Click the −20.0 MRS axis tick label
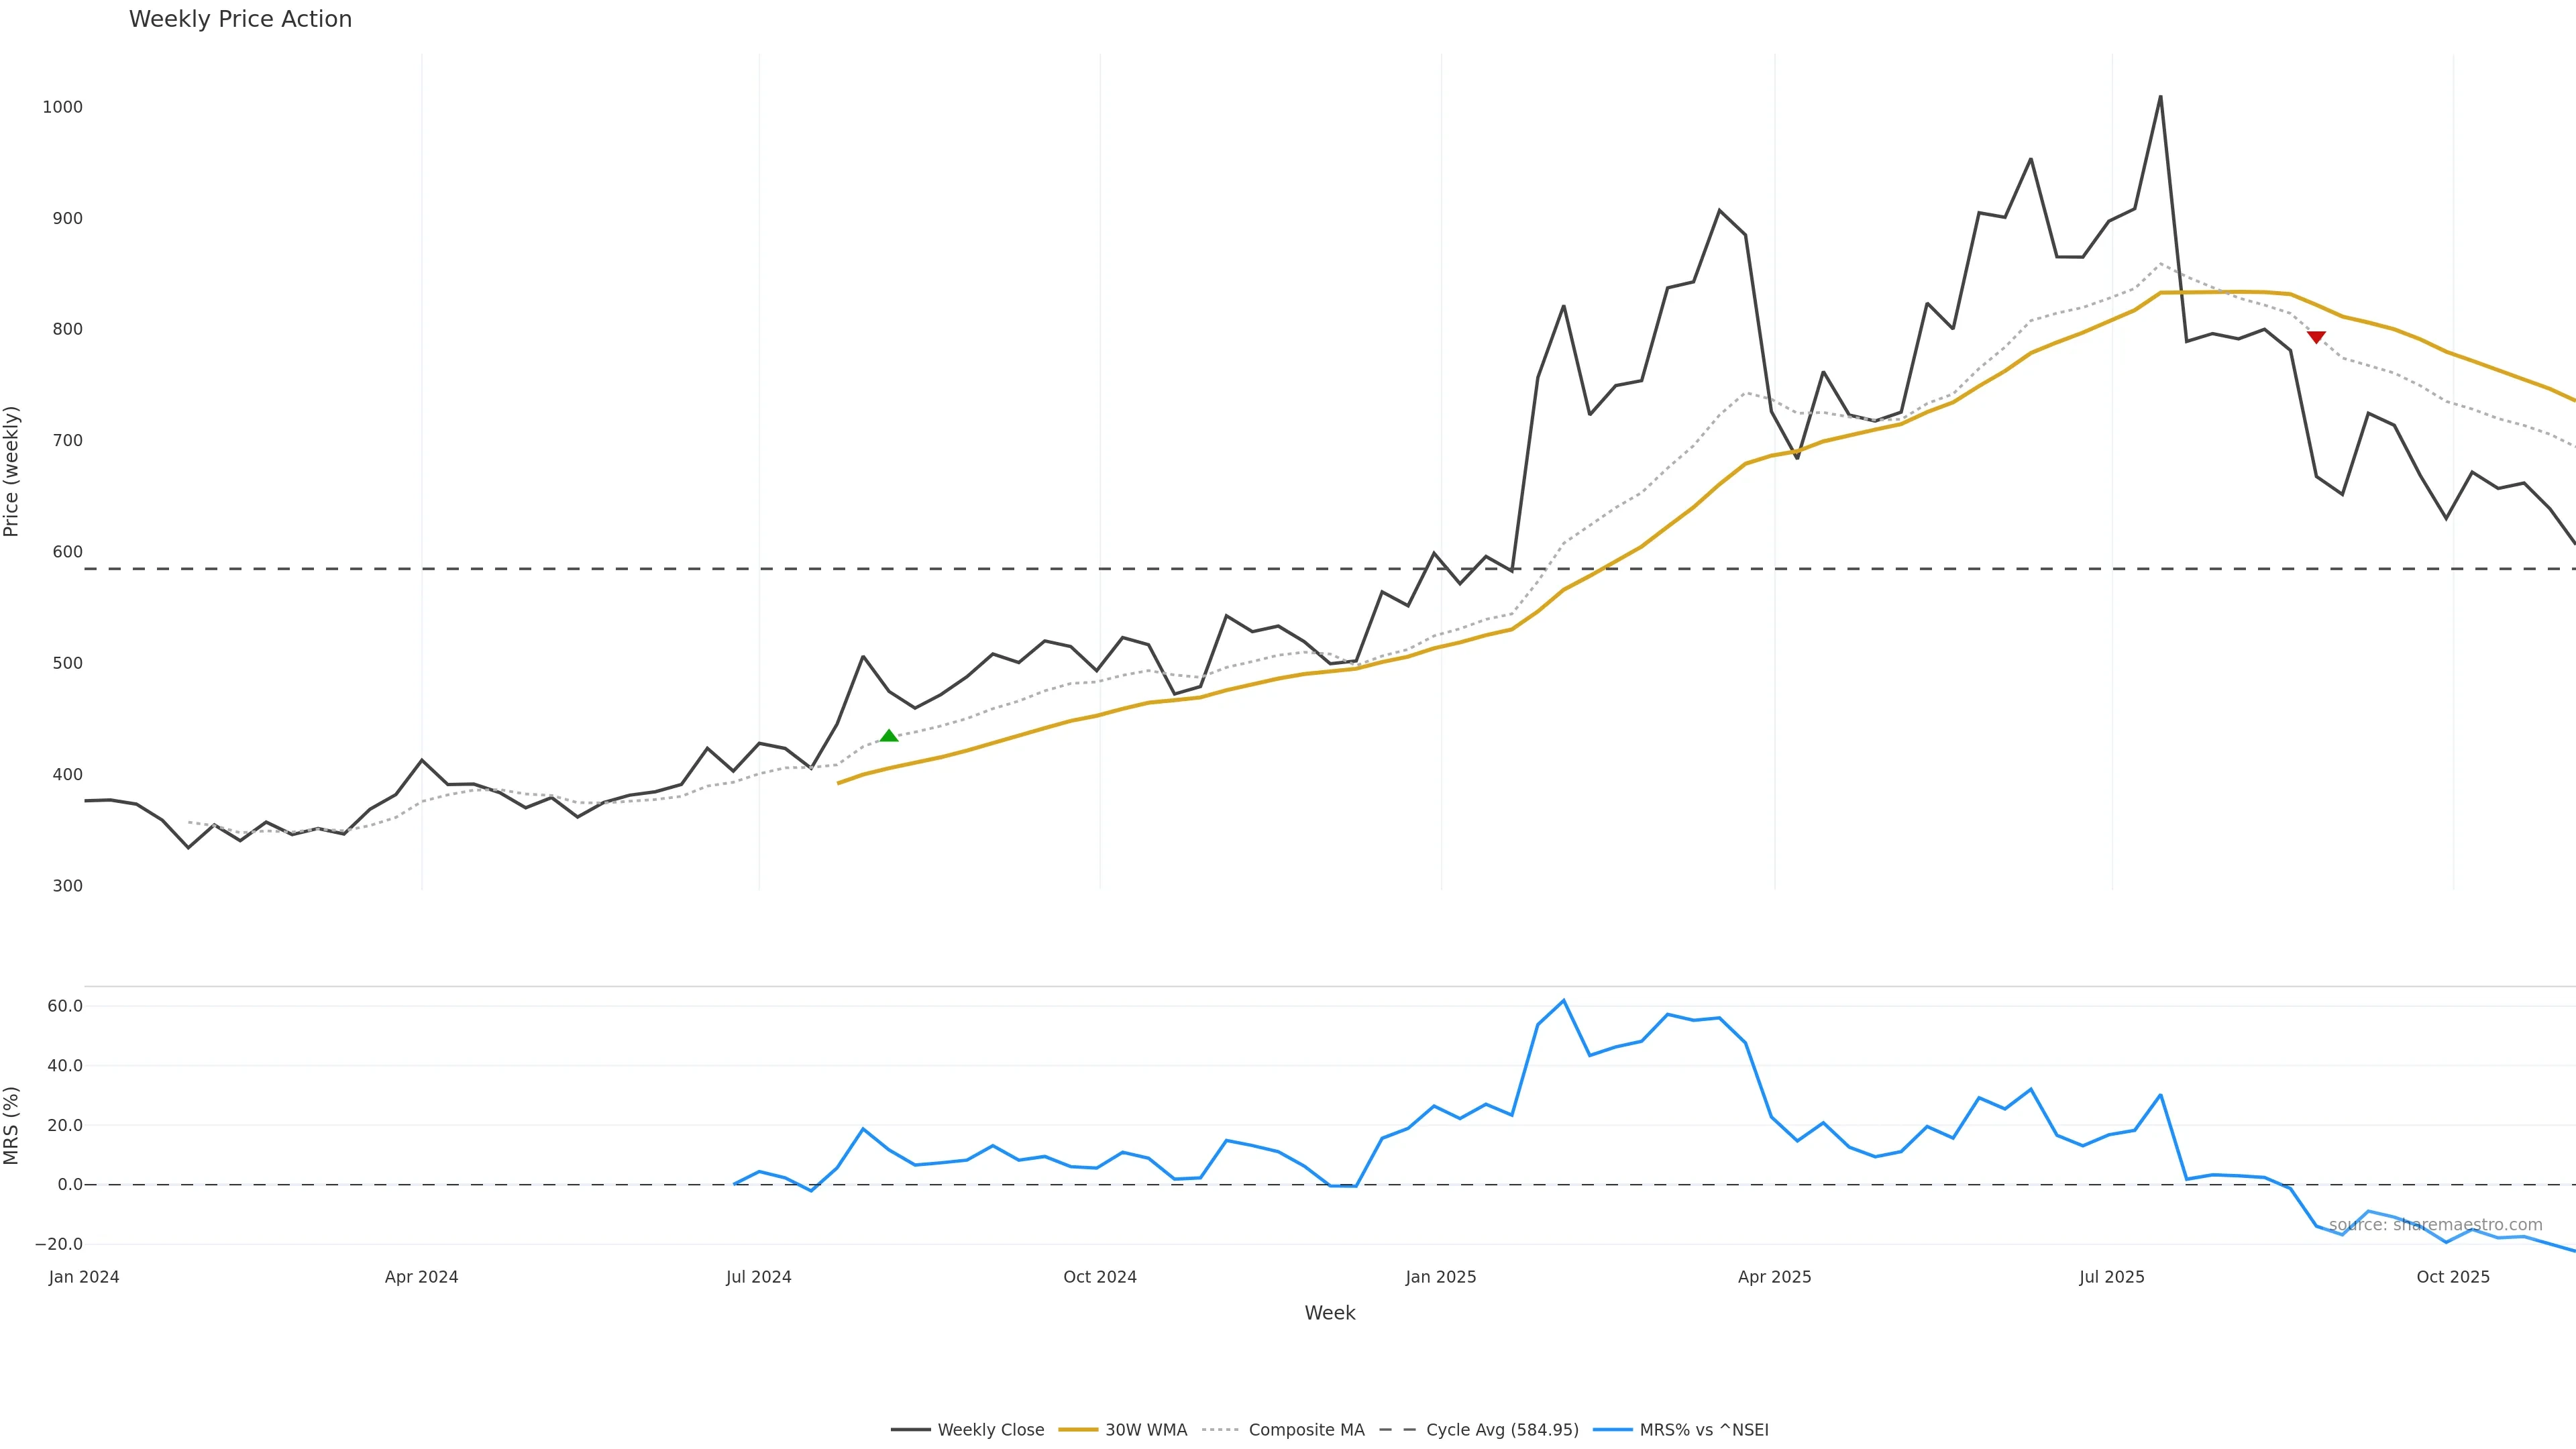 (59, 1244)
